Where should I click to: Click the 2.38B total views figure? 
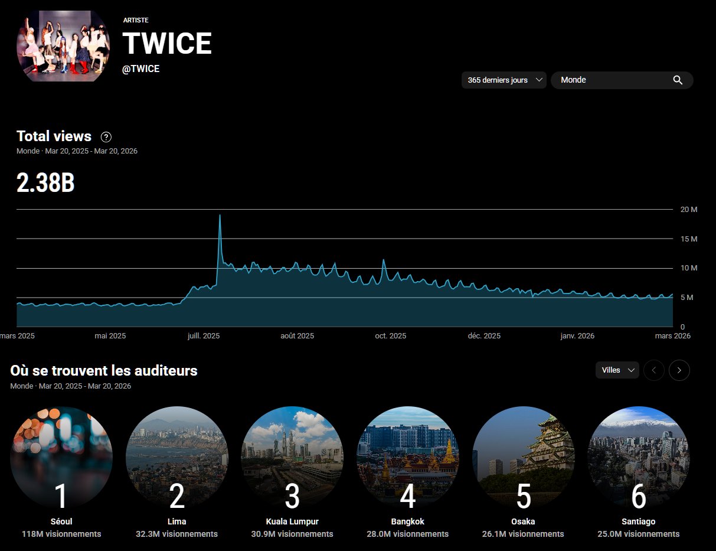point(45,184)
